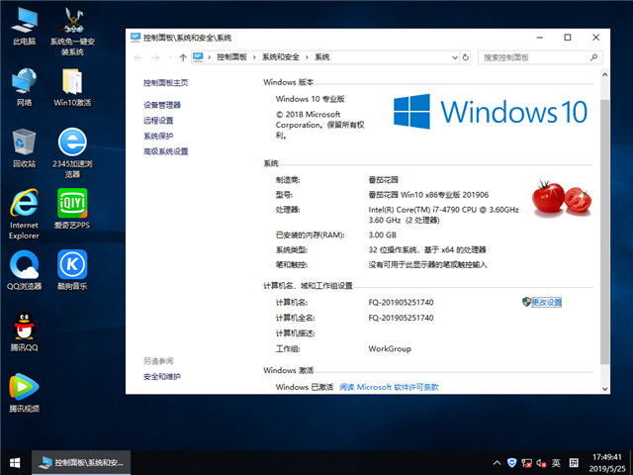633x475 pixels.
Task: Launch 爱奇艺PPS desktop icon
Action: click(72, 209)
